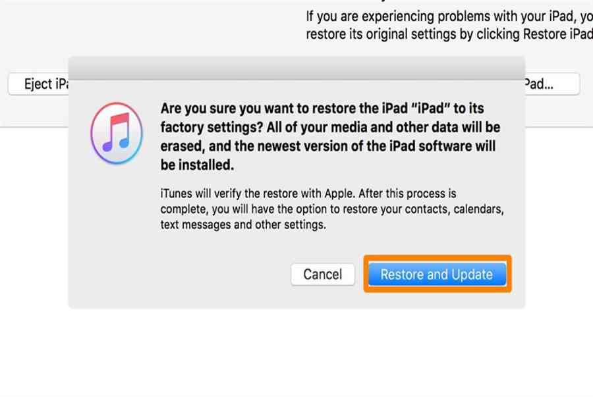
Task: Click the bold "Are you sure" heading line
Action: coord(322,107)
